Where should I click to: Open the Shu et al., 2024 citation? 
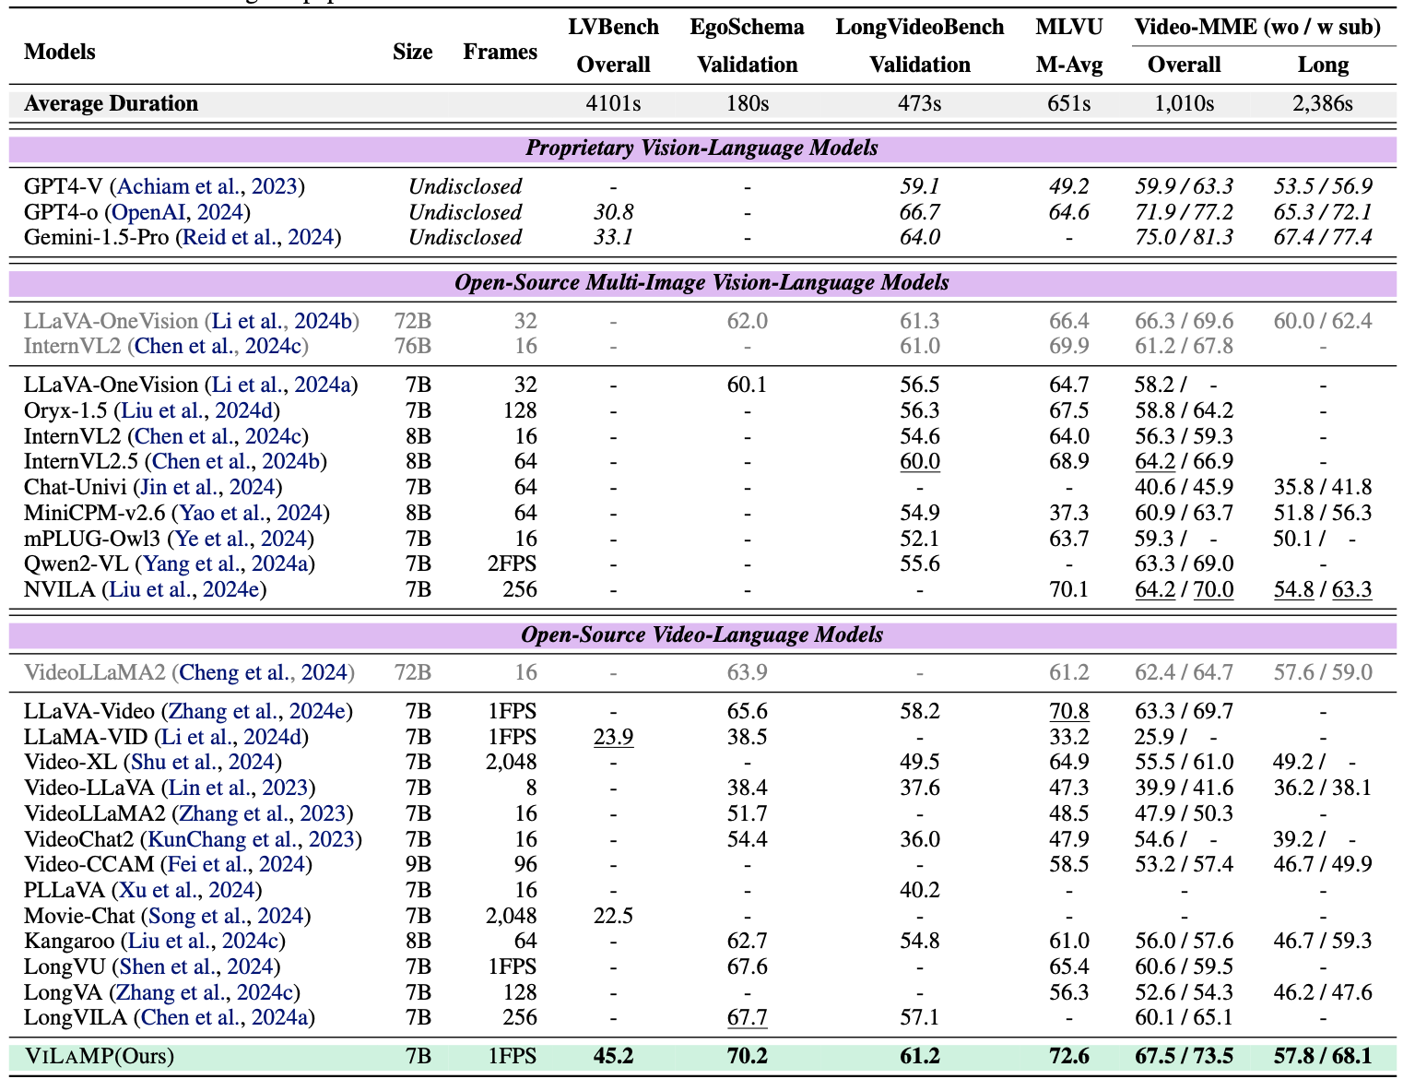point(203,762)
